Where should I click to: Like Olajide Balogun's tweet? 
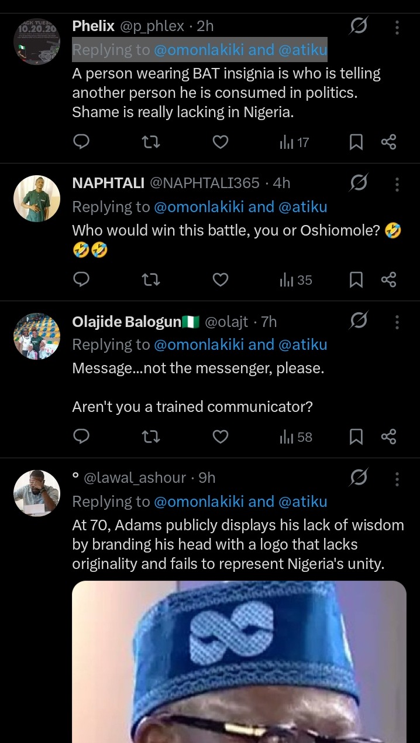[x=220, y=437]
